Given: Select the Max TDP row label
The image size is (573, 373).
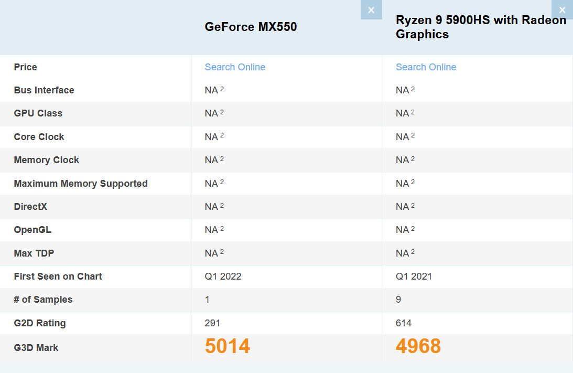Looking at the screenshot, I should [34, 253].
